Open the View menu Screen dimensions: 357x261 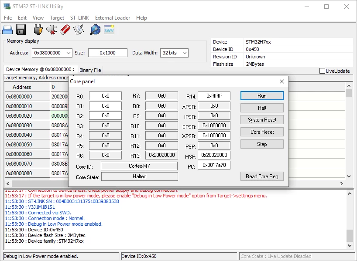[38, 18]
